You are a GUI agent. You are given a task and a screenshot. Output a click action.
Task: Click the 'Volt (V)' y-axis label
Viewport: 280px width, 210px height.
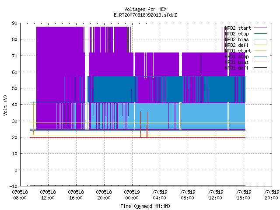[x=5, y=105]
